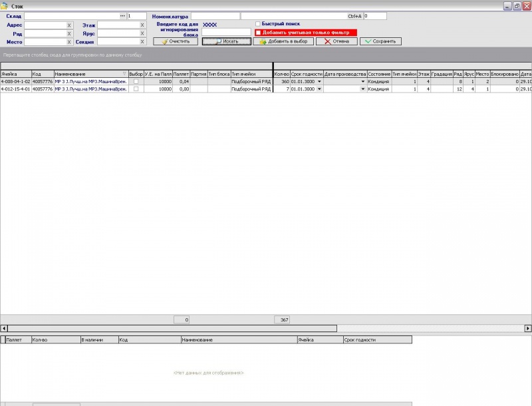Clear the Секция field with X
532x406 pixels.
coord(142,42)
